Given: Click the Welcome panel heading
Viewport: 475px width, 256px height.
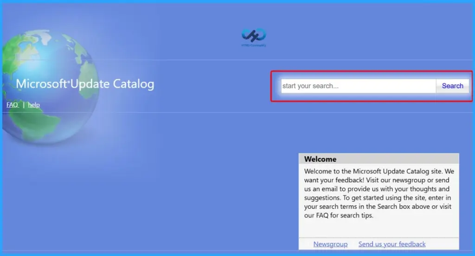Looking at the screenshot, I should pyautogui.click(x=320, y=159).
